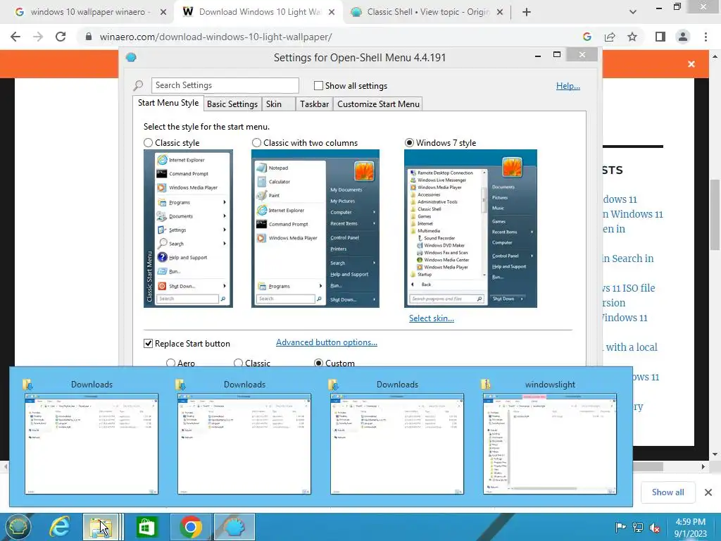721x541 pixels.
Task: Dismiss the orange banner with X
Action: click(x=691, y=64)
